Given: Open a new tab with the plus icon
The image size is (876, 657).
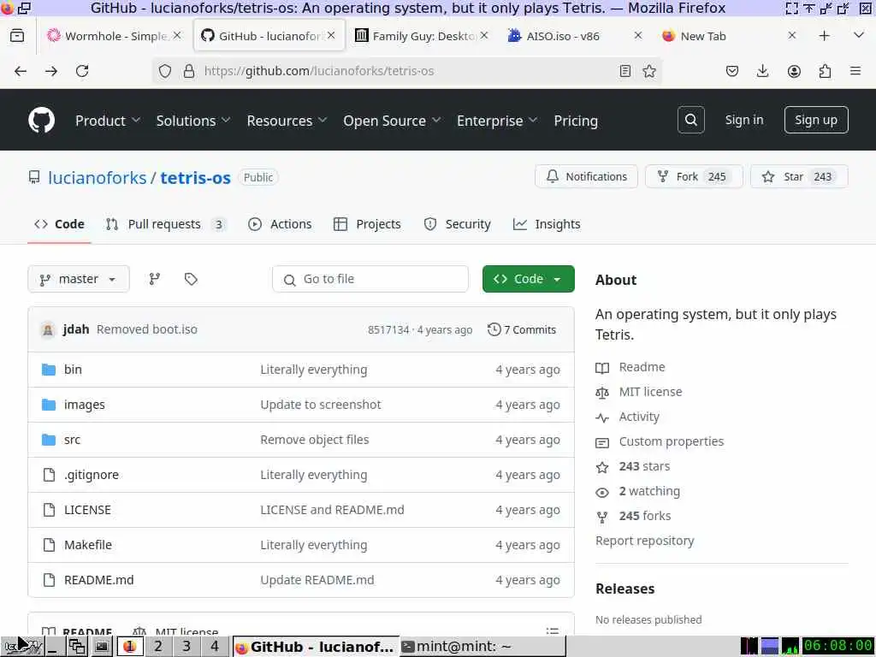Looking at the screenshot, I should pos(824,36).
